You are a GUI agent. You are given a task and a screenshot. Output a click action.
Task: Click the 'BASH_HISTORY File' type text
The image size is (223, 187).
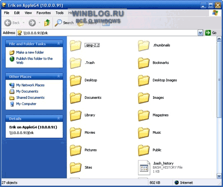tap(168, 168)
